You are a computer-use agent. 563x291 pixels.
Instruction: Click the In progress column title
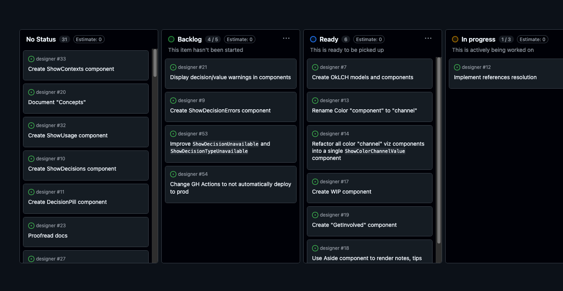coord(478,39)
